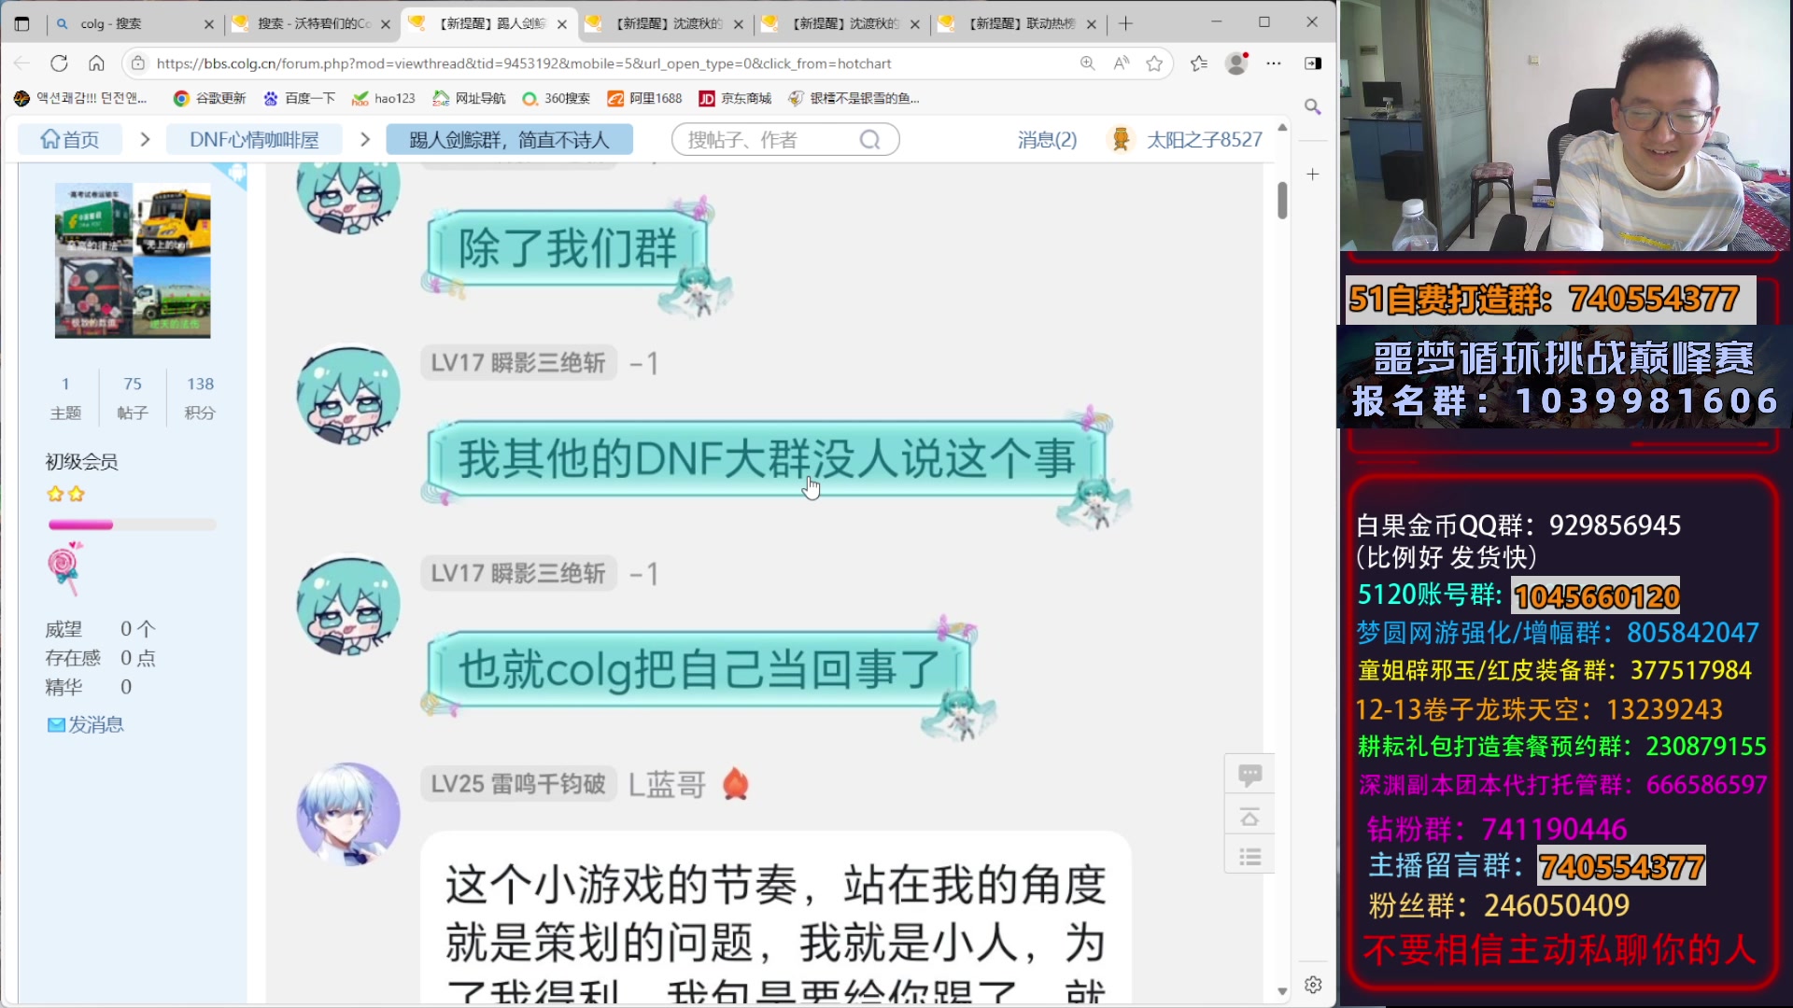Open the 谷歌更新 bookmark
Image resolution: width=1793 pixels, height=1008 pixels.
pyautogui.click(x=210, y=98)
